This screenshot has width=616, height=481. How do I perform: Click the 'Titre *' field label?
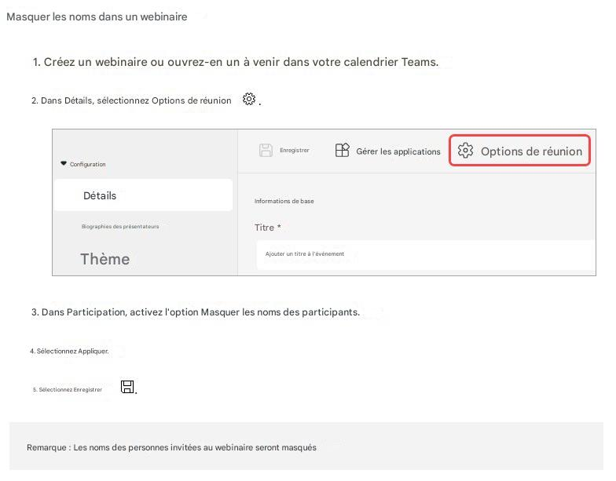267,228
